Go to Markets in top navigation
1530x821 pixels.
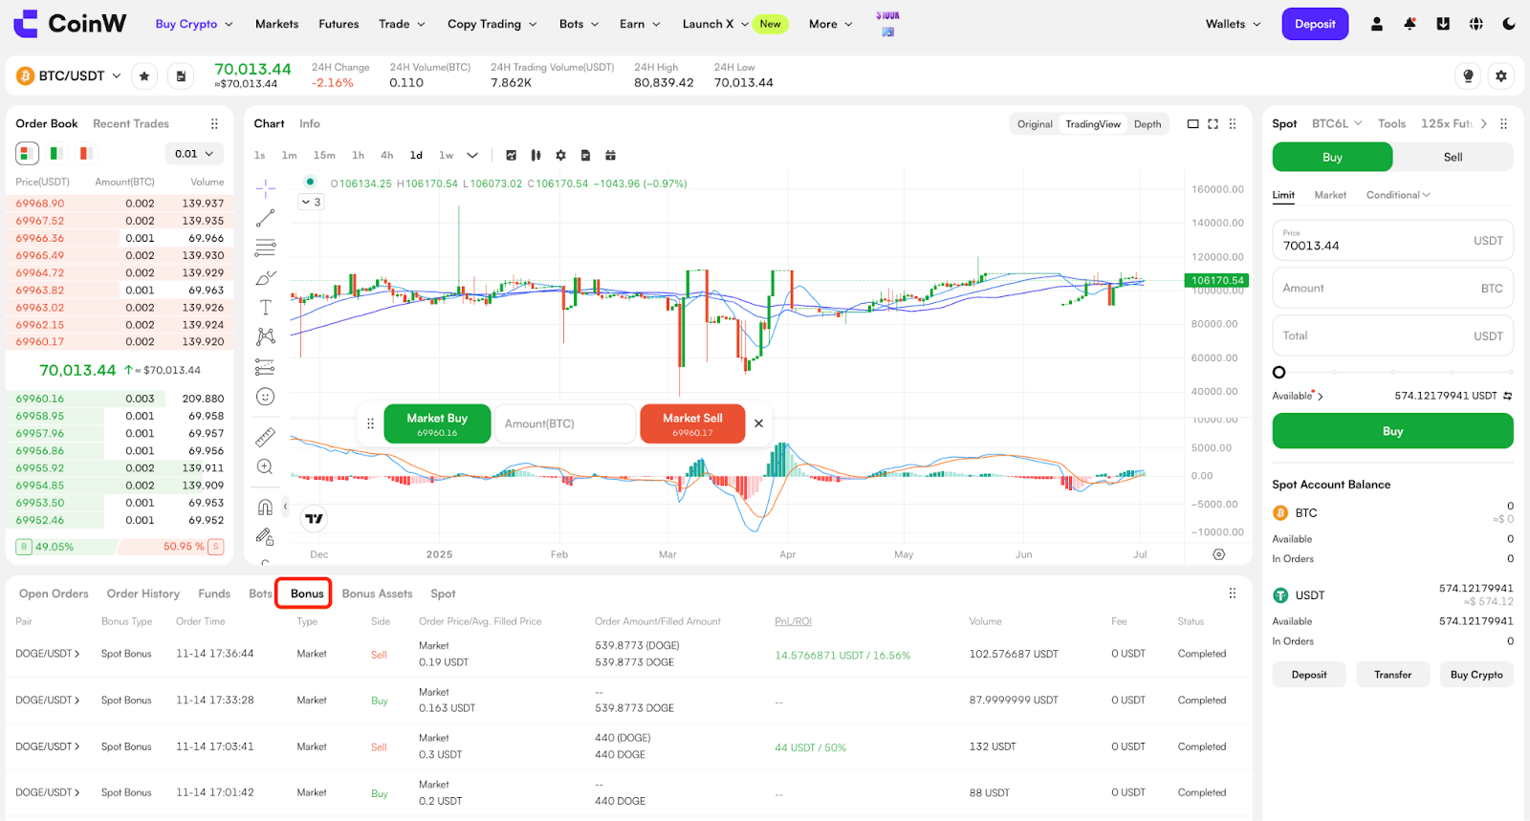pos(277,24)
